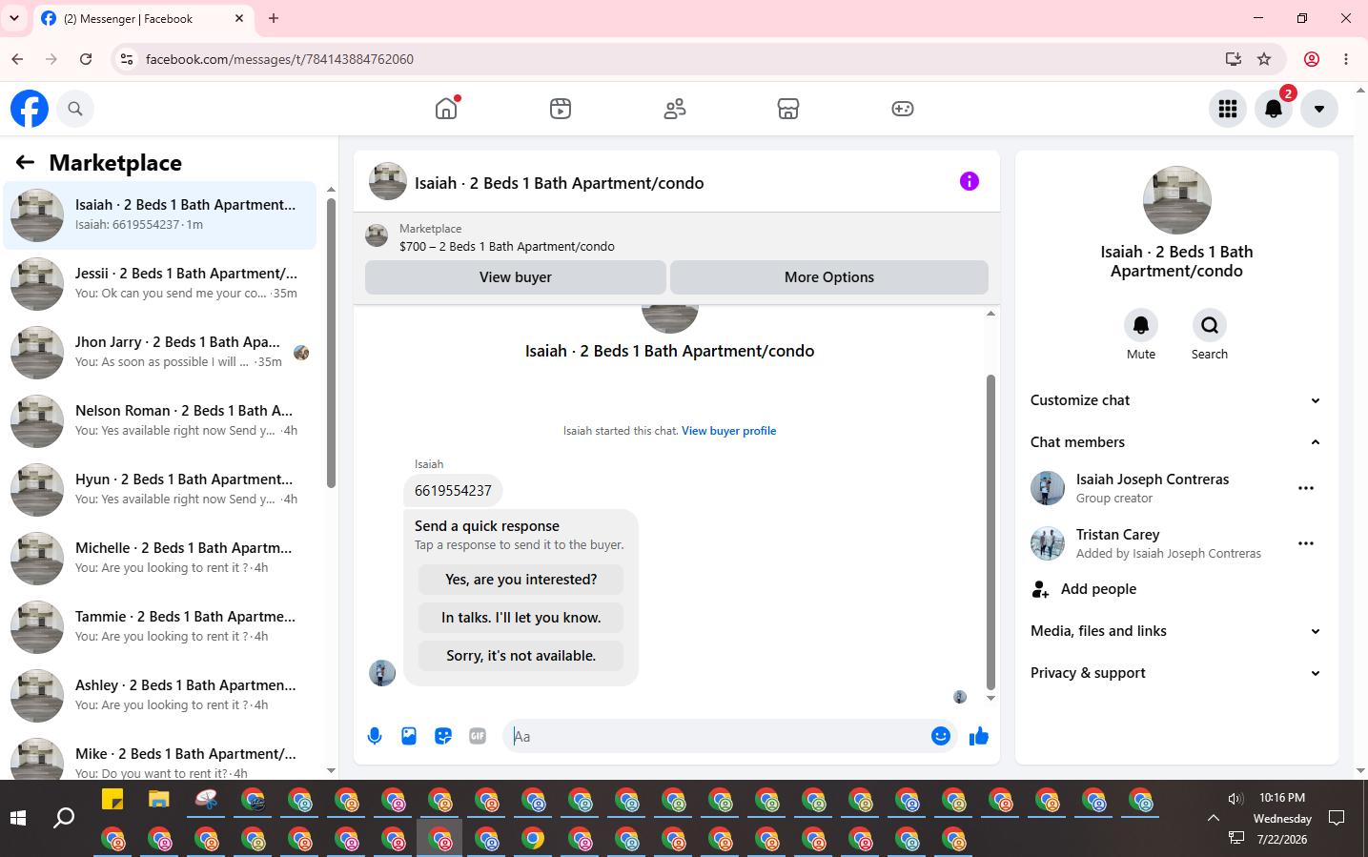Send quick response "In talks. I'll let you know."
This screenshot has width=1368, height=857.
[x=521, y=618]
